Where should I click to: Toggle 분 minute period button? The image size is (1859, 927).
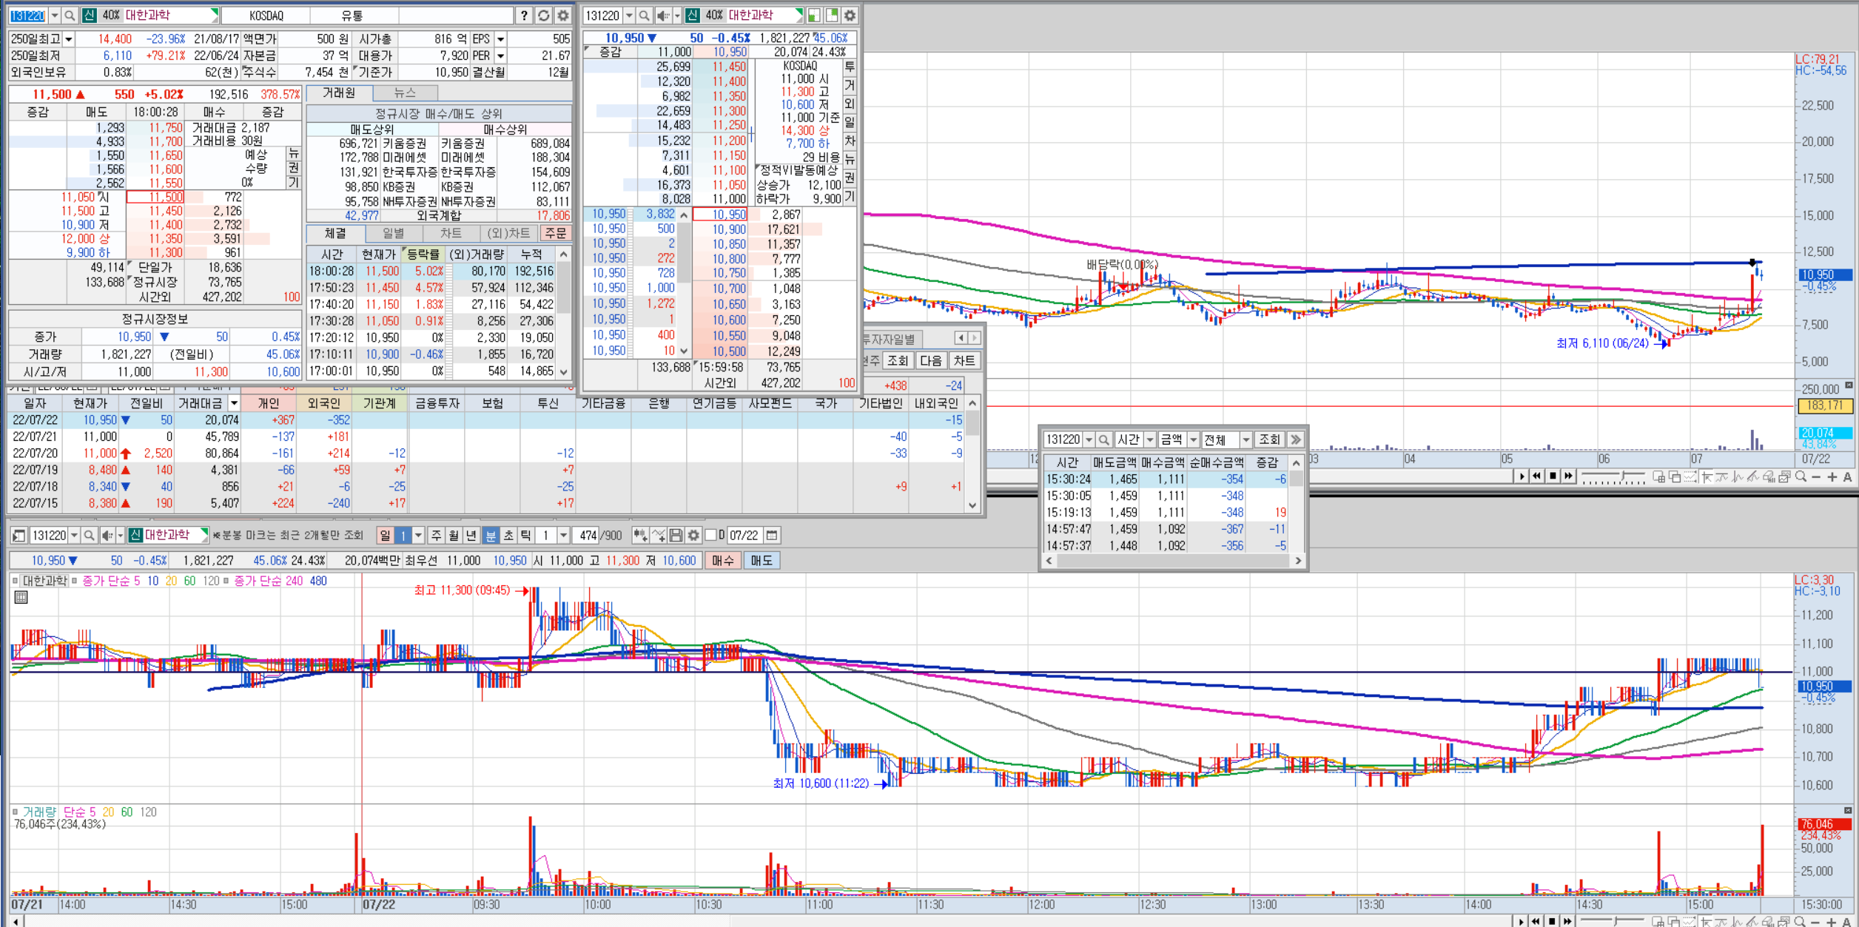(490, 535)
